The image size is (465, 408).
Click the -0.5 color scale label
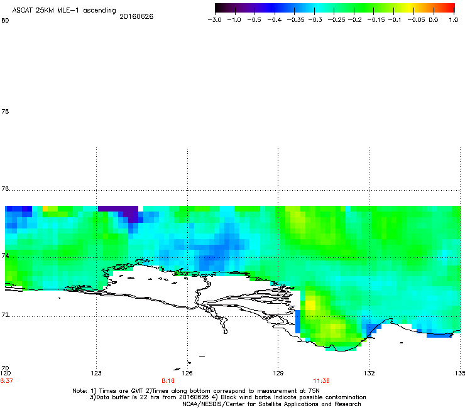(254, 20)
